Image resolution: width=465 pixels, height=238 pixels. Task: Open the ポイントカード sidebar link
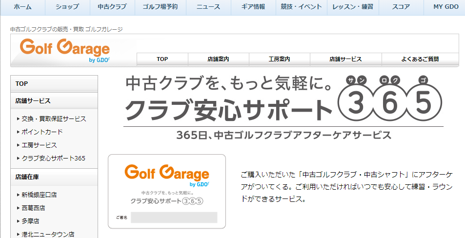click(42, 132)
